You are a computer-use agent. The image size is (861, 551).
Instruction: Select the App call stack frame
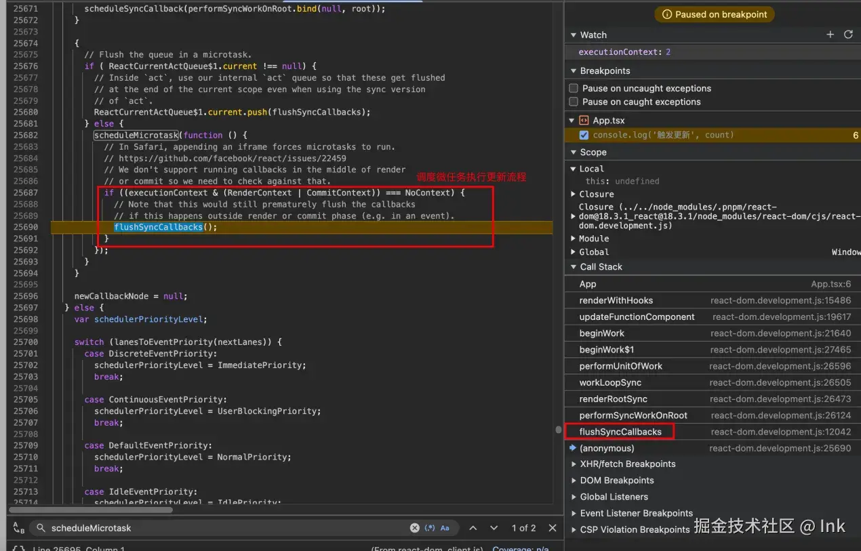pyautogui.click(x=713, y=284)
